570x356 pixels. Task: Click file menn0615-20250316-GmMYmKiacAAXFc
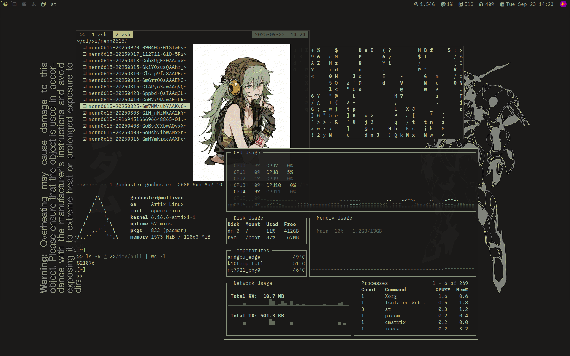pos(137,139)
